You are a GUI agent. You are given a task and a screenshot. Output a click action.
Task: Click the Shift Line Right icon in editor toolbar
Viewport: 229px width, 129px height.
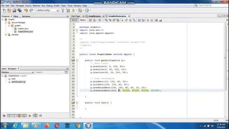pos(143,20)
